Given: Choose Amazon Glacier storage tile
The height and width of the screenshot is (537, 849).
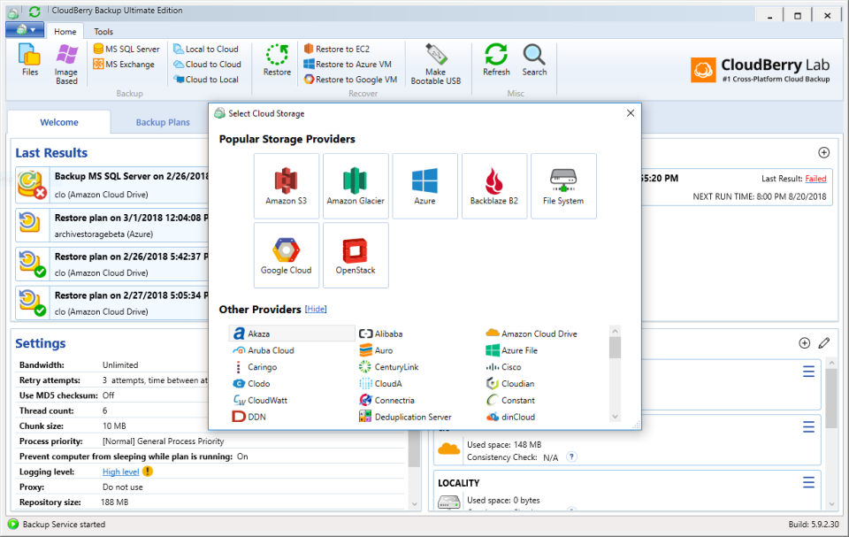Looking at the screenshot, I should [355, 185].
